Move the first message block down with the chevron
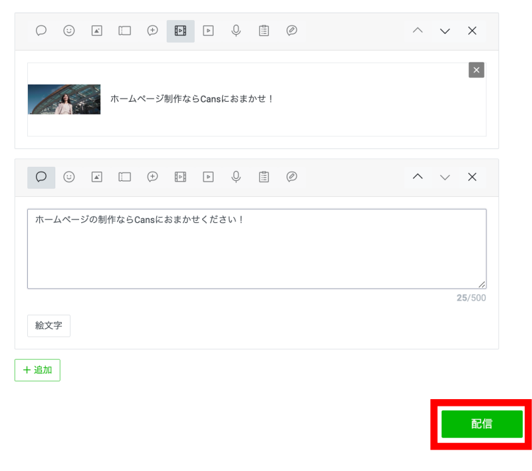Image resolution: width=532 pixels, height=471 pixels. (445, 31)
